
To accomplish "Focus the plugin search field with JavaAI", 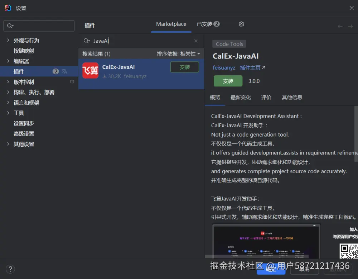I will [x=140, y=41].
